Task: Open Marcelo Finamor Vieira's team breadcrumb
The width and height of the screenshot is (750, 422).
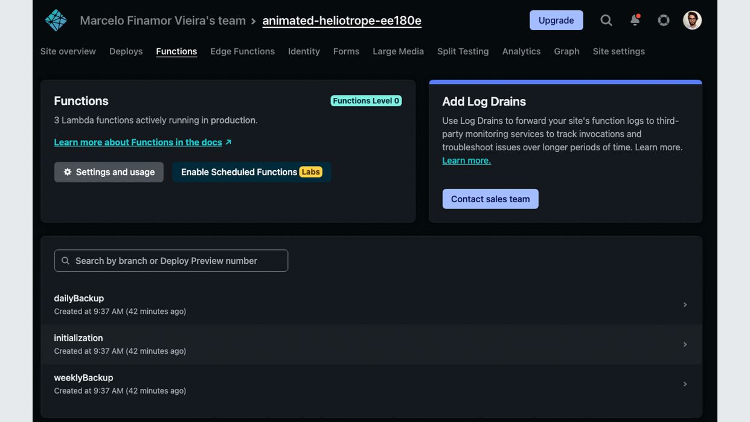Action: point(162,21)
